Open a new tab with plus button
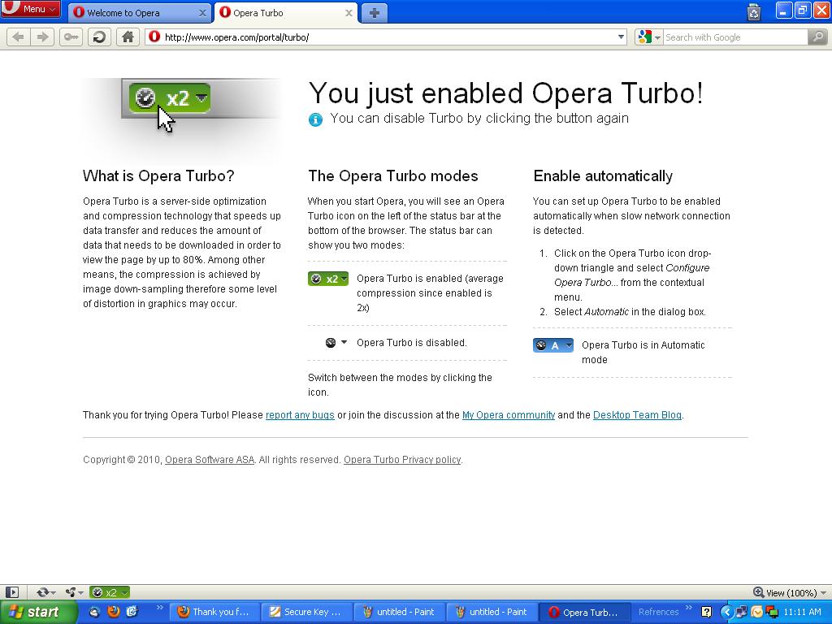The height and width of the screenshot is (624, 832). (374, 13)
